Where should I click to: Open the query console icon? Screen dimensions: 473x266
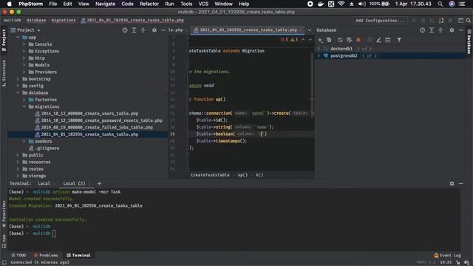click(388, 40)
